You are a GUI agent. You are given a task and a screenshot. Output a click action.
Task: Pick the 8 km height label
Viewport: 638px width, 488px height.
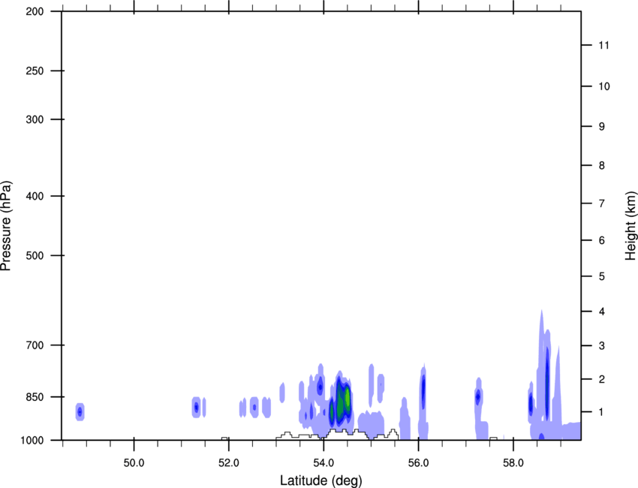[602, 165]
